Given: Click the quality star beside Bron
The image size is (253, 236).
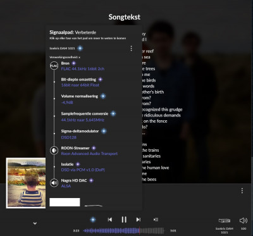Looking at the screenshot, I should pyautogui.click(x=73, y=63).
